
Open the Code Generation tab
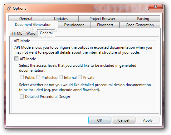[x=140, y=25]
